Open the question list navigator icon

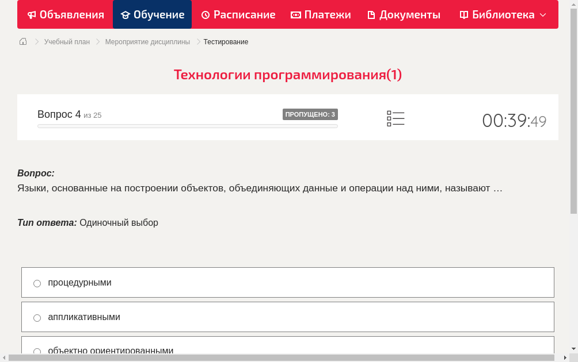[x=396, y=118]
